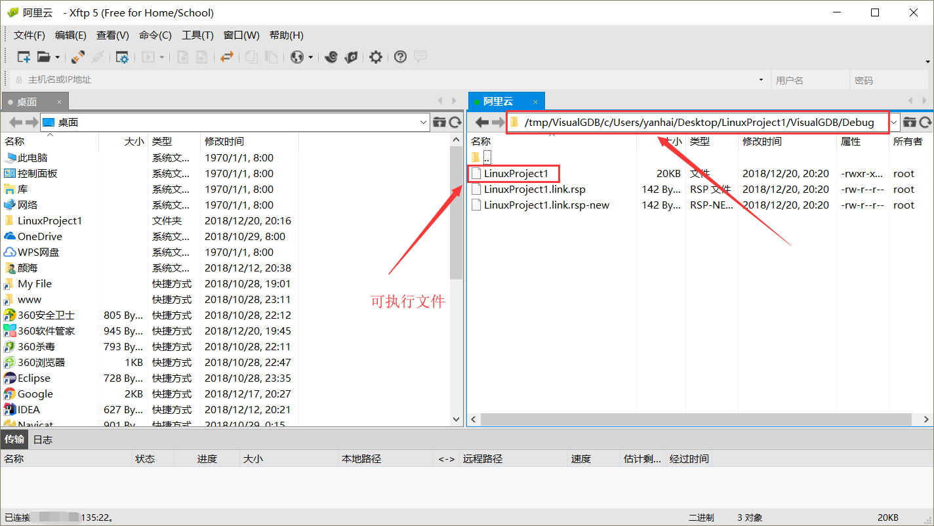This screenshot has width=934, height=526.
Task: Open the local desktop path dropdown
Action: click(x=423, y=121)
